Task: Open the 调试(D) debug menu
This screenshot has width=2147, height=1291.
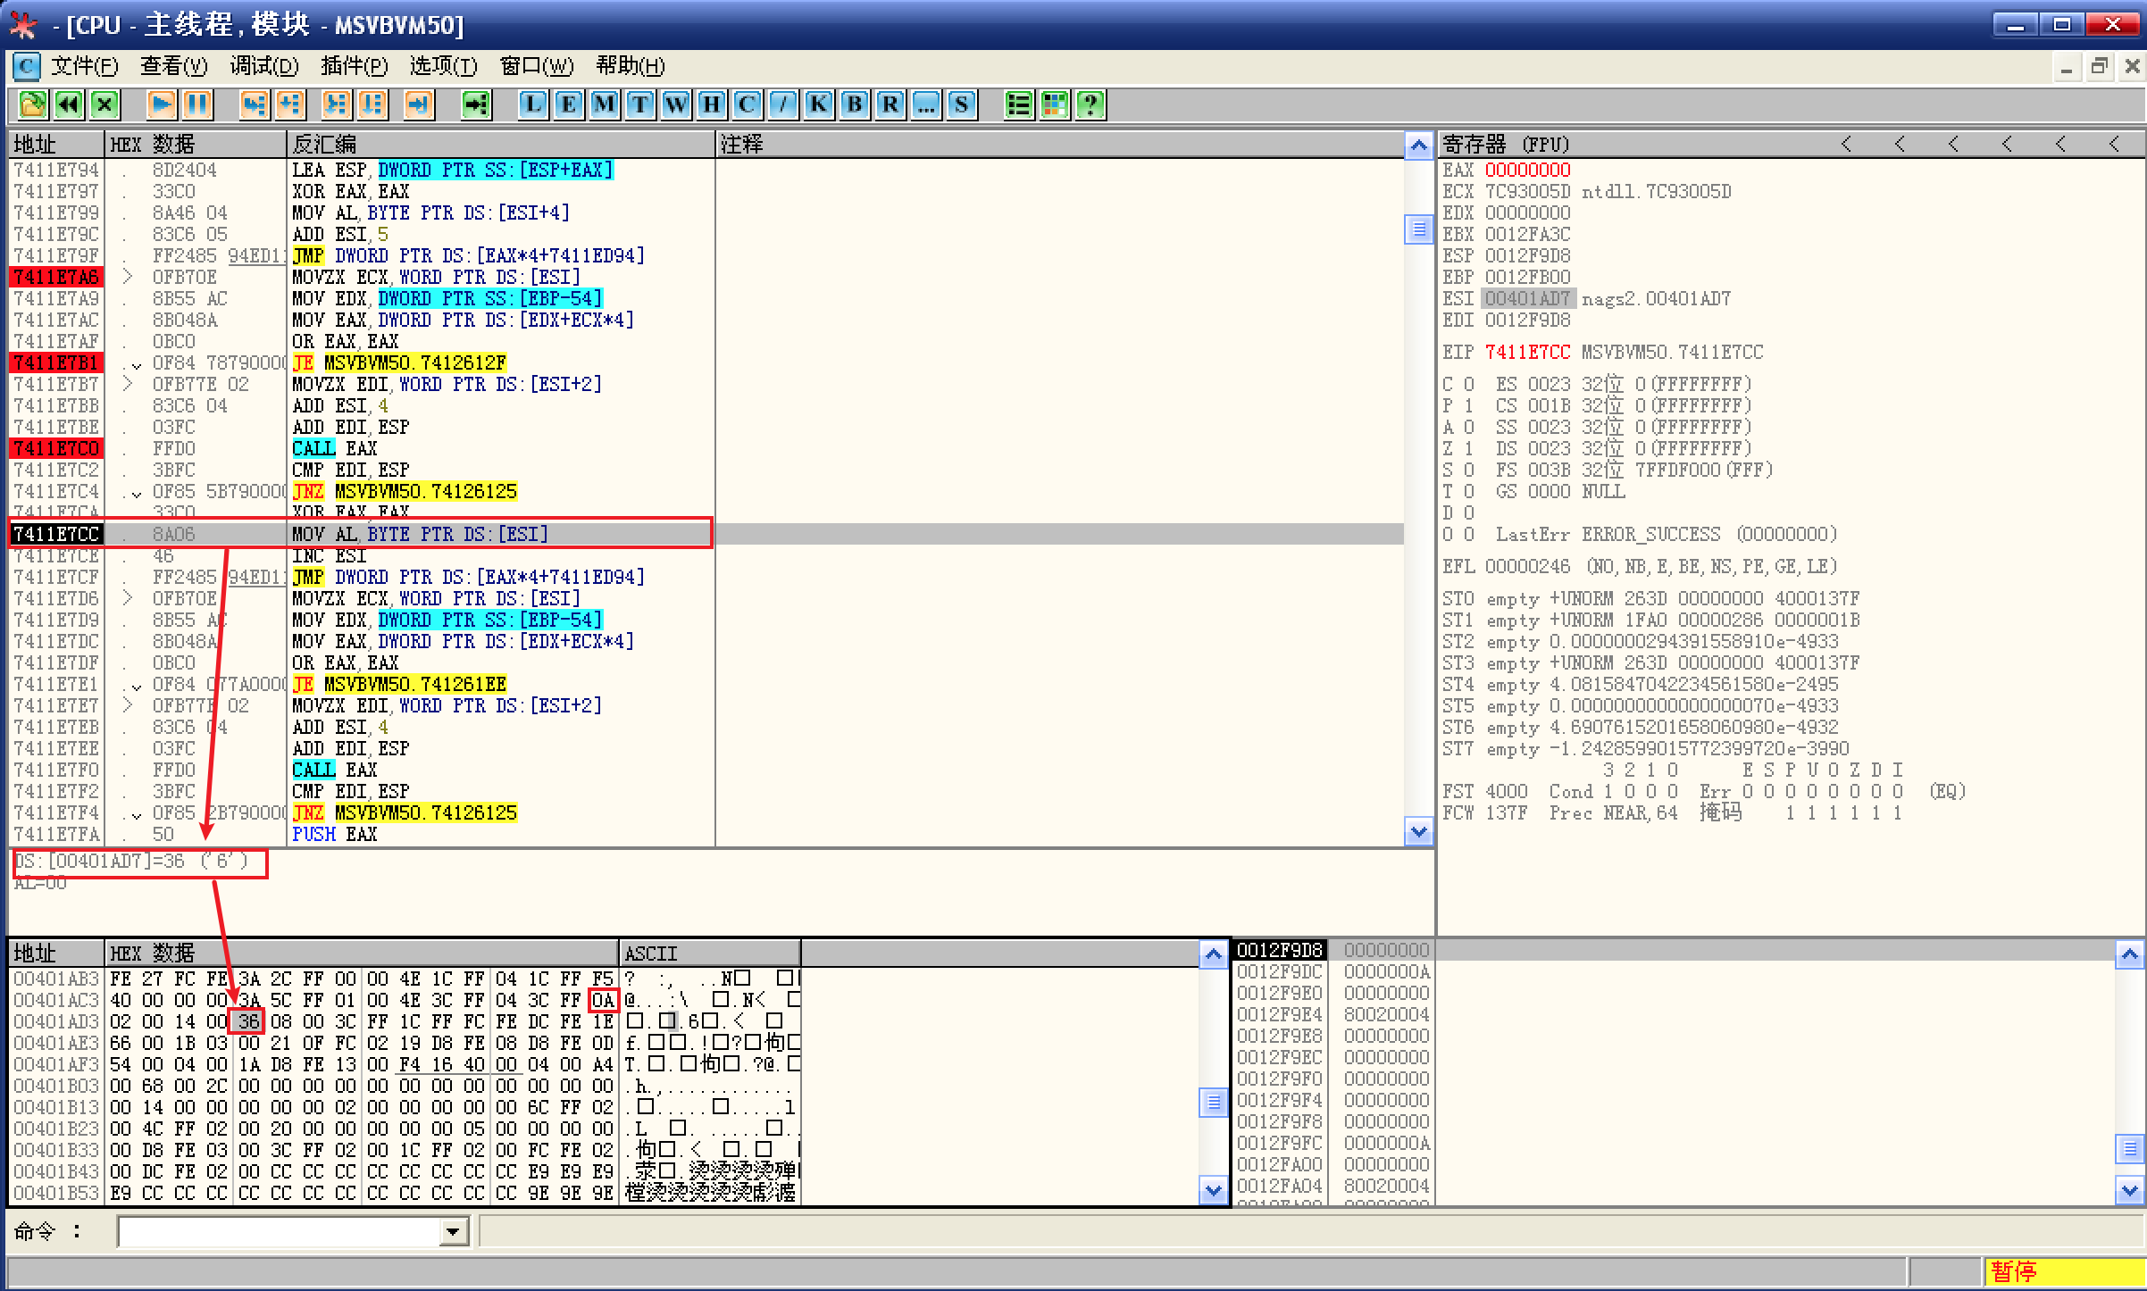Action: click(264, 66)
